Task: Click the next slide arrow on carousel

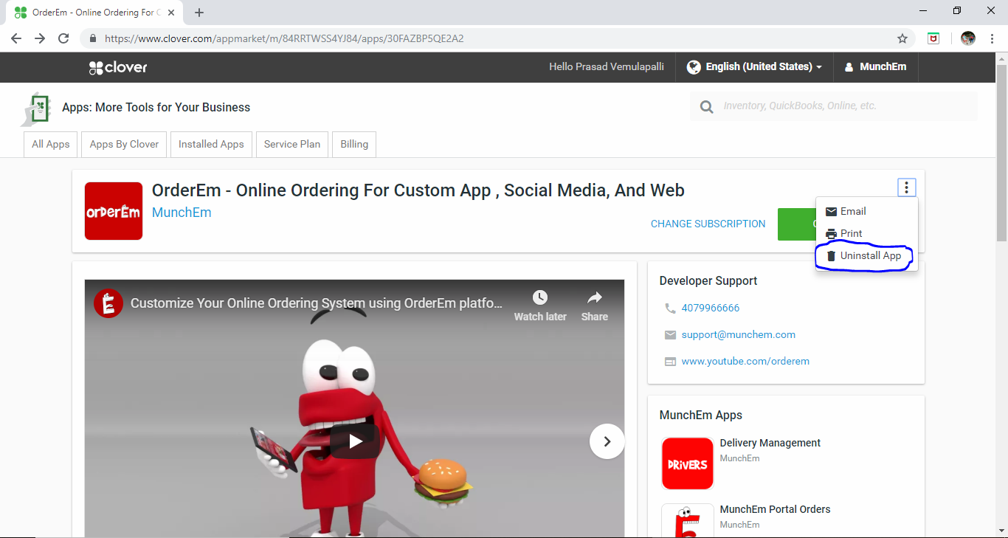Action: [607, 441]
